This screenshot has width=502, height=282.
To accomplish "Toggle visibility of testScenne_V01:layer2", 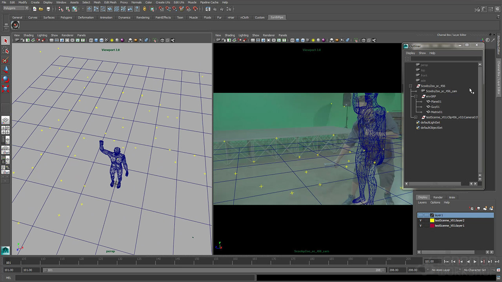I will point(420,221).
